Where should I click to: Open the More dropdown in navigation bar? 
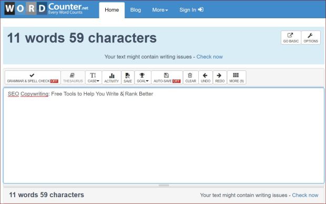pyautogui.click(x=160, y=10)
